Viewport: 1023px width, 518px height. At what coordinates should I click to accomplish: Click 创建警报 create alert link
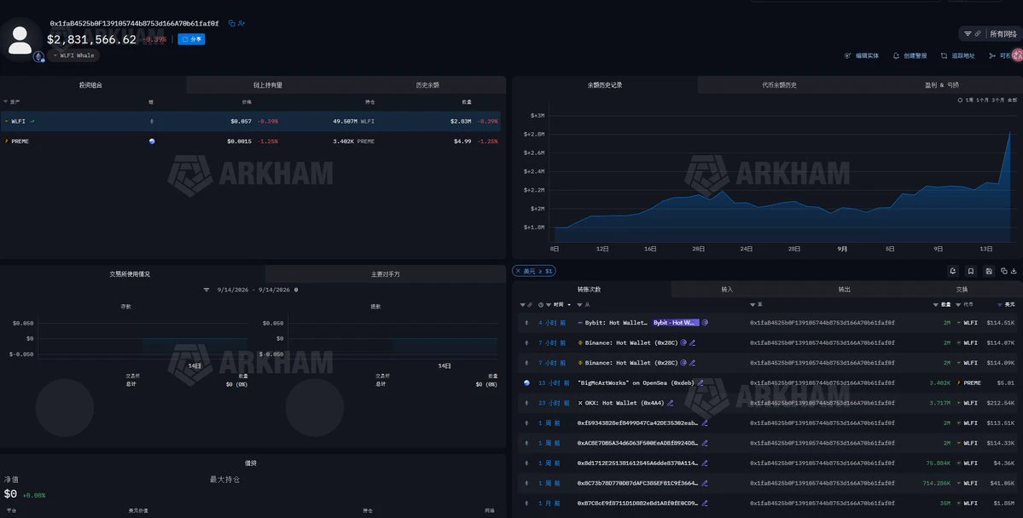click(x=910, y=56)
